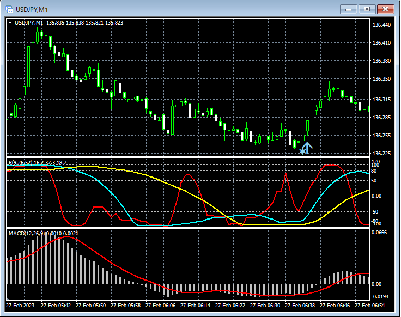Click the chart window icon in title bar

[x=9, y=9]
